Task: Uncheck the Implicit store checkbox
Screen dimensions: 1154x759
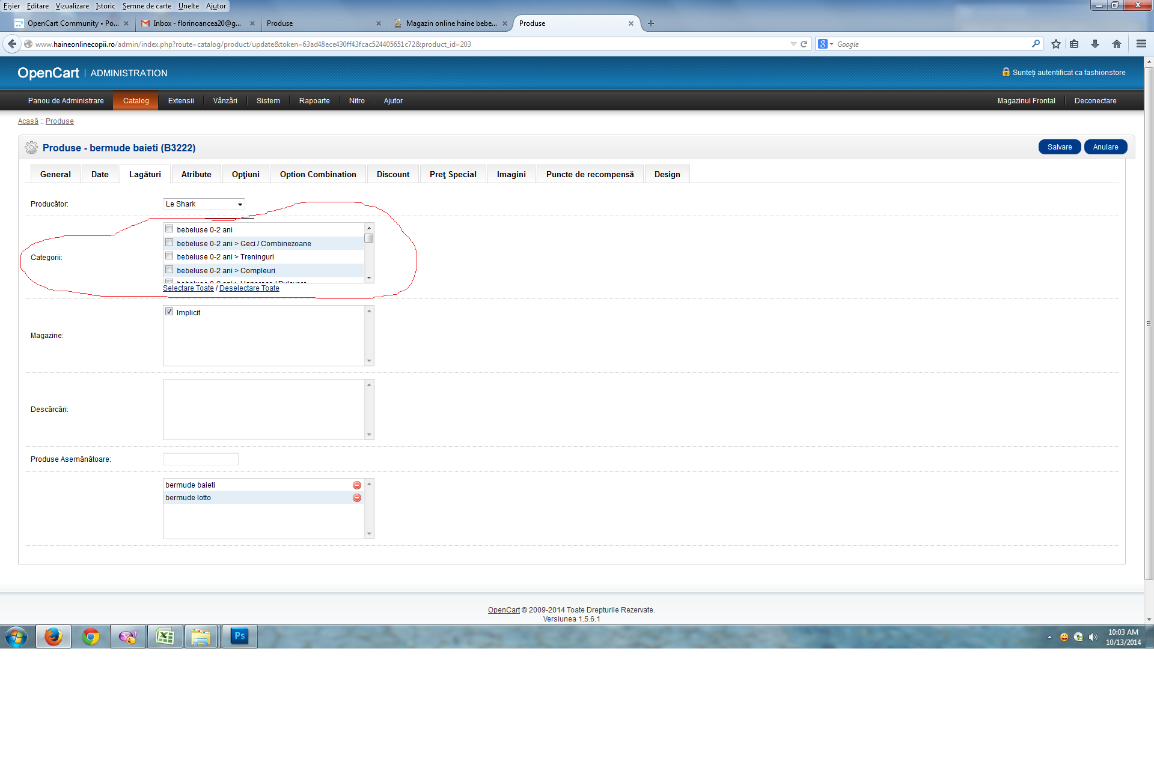Action: [x=169, y=312]
